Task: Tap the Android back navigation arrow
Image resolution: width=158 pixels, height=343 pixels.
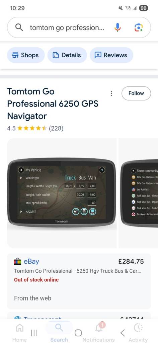Action: (x=123, y=333)
